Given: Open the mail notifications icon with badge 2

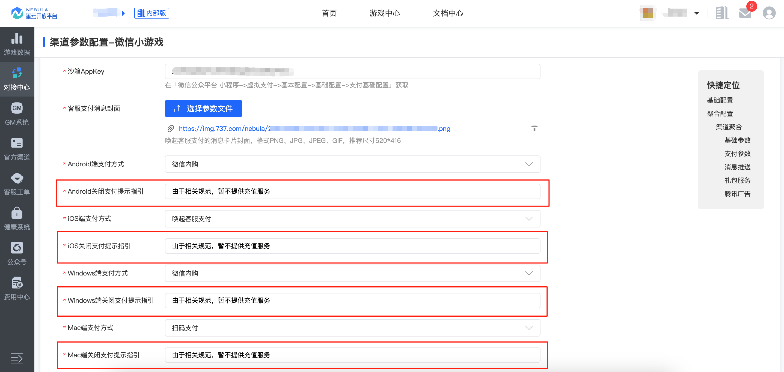Looking at the screenshot, I should tap(745, 13).
